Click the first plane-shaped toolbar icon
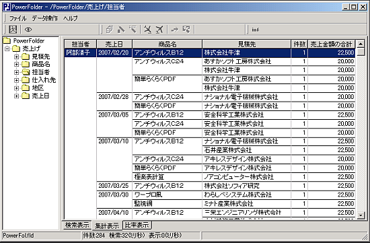The height and width of the screenshot is (243, 370). tap(148, 30)
